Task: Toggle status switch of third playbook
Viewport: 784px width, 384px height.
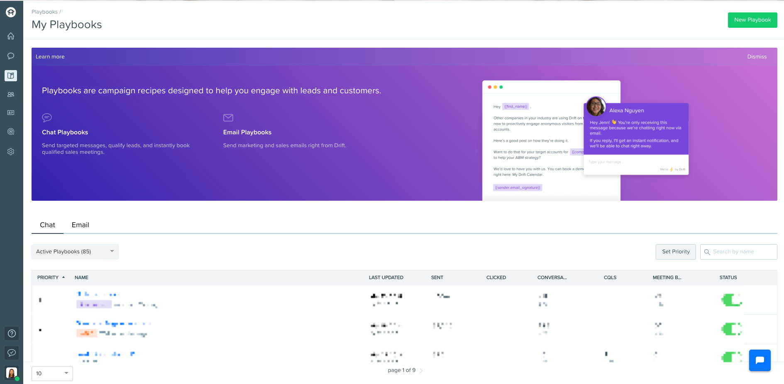Action: point(731,357)
